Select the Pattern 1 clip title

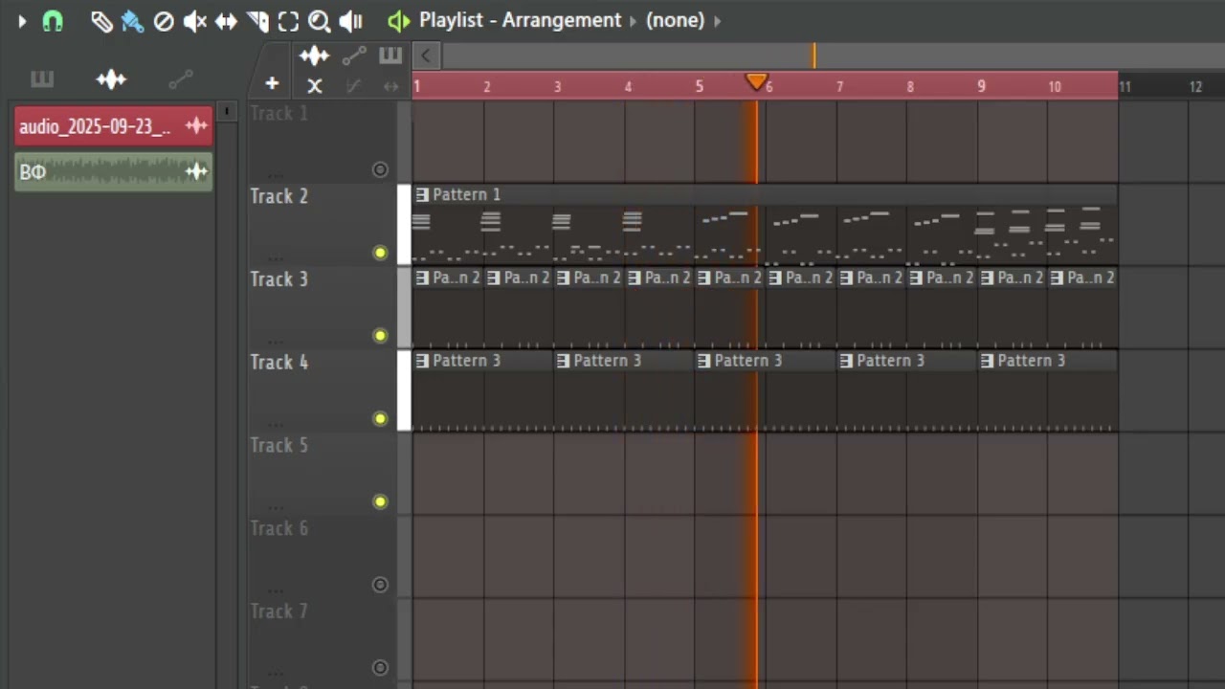(x=466, y=194)
